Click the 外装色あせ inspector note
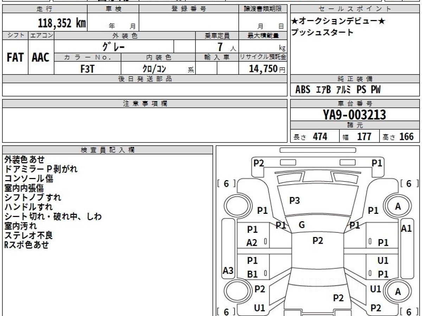Screen dimensions: 422x316 pos(24,159)
